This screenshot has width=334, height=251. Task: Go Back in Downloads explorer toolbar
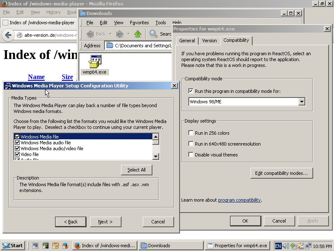point(96,34)
